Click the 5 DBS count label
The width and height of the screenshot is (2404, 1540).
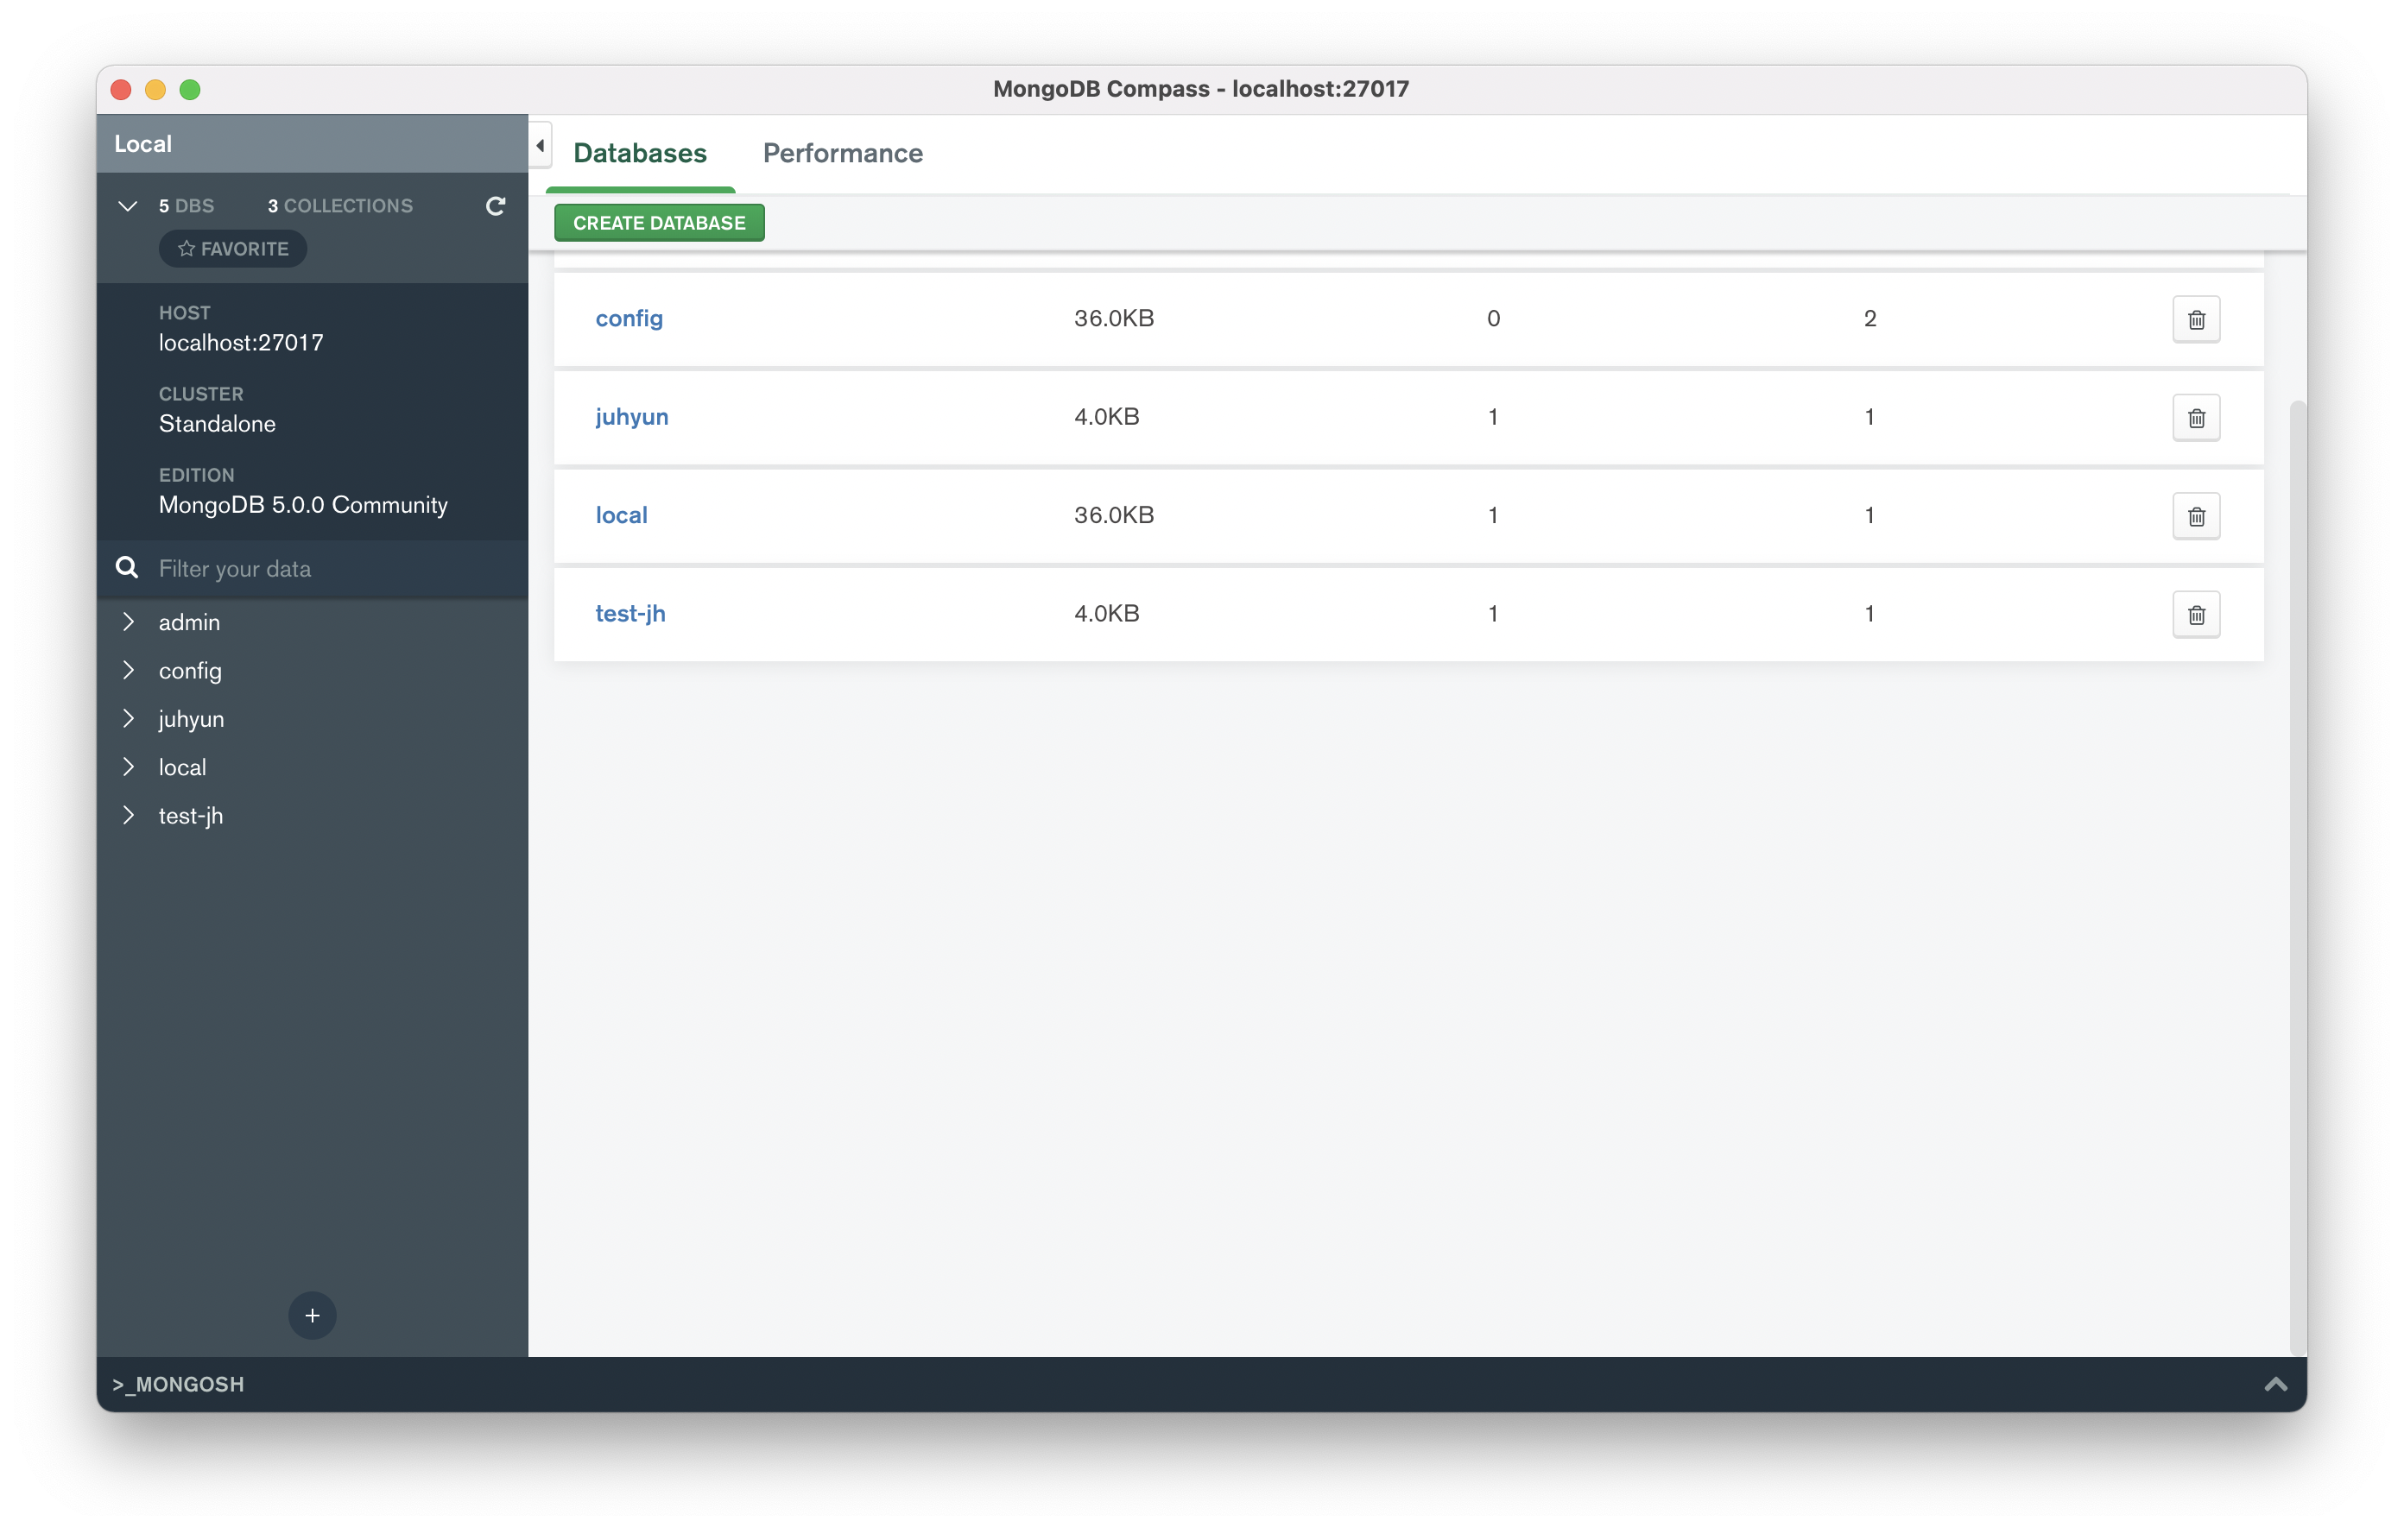[186, 205]
